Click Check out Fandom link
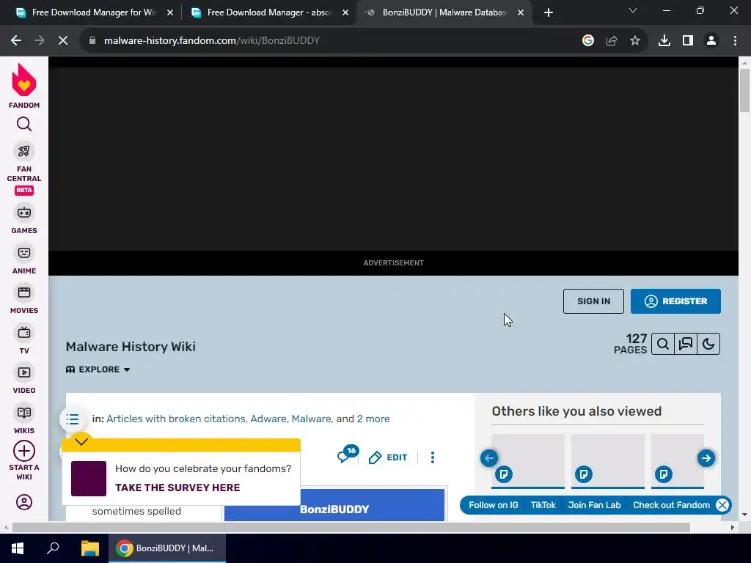The image size is (751, 563). click(x=672, y=505)
